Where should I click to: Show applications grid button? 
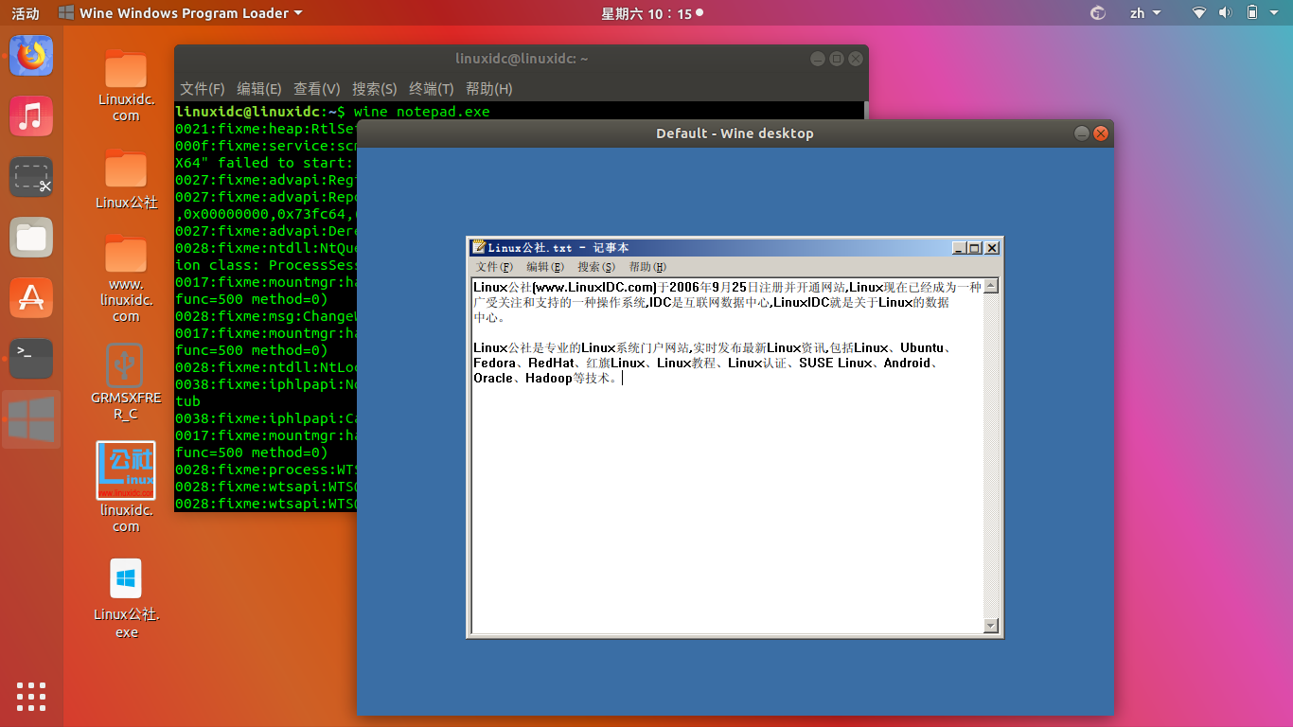(x=31, y=696)
